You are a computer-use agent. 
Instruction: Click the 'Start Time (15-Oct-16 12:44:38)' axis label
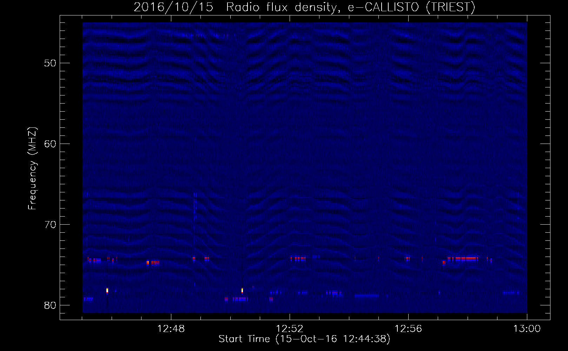304,339
